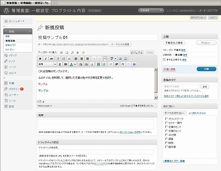Screen dimensions: 221x171
Task: Click the blue 公開 publish button
Action: click(206, 69)
